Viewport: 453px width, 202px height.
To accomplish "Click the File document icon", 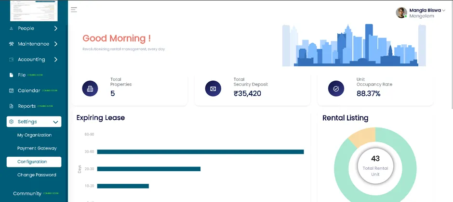I will click(11, 75).
